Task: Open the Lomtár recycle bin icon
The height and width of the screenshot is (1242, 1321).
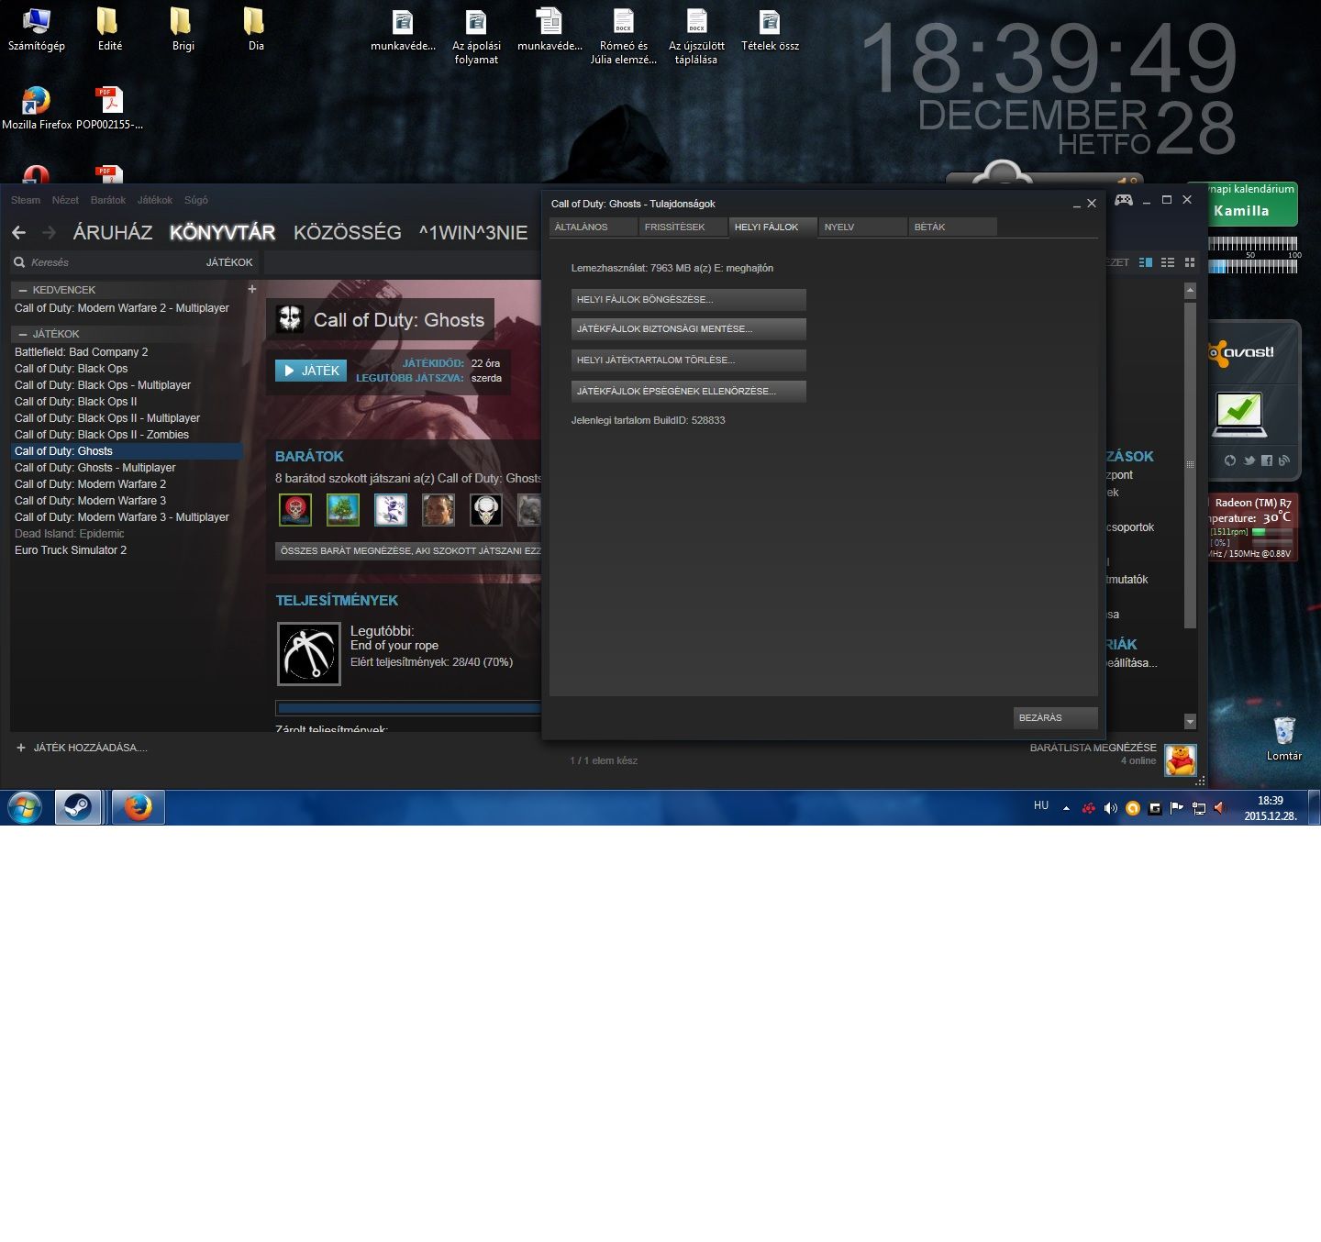Action: [1284, 738]
